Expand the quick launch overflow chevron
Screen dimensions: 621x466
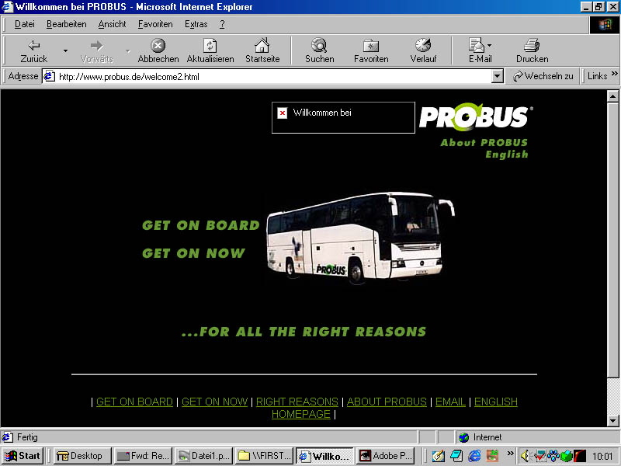[x=511, y=453]
